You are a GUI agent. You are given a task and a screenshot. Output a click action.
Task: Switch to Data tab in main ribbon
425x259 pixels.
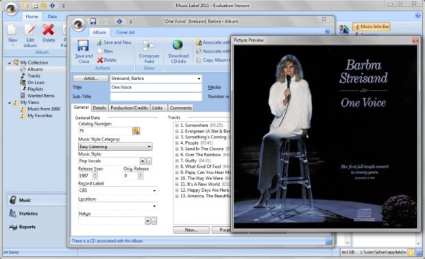tap(52, 16)
